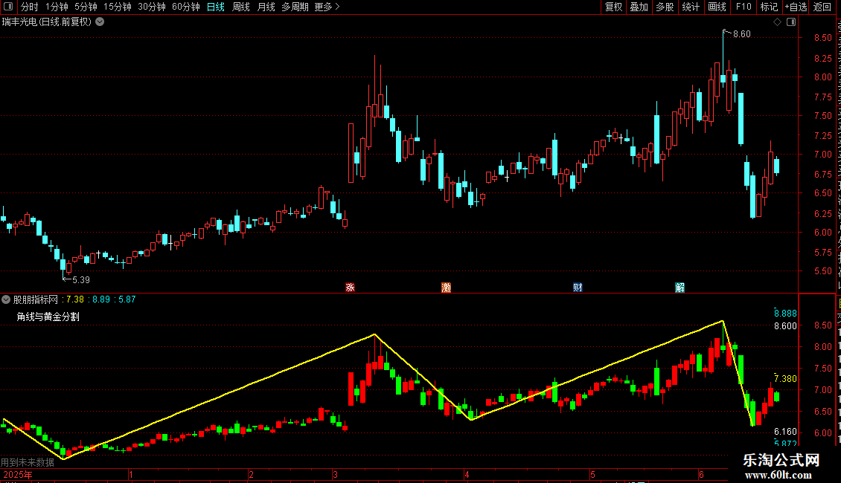The width and height of the screenshot is (841, 483).
Task: Open 多股 multi-stock view
Action: click(665, 7)
